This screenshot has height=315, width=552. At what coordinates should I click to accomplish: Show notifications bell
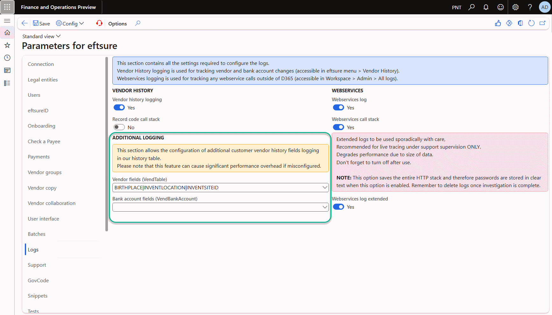tap(486, 7)
